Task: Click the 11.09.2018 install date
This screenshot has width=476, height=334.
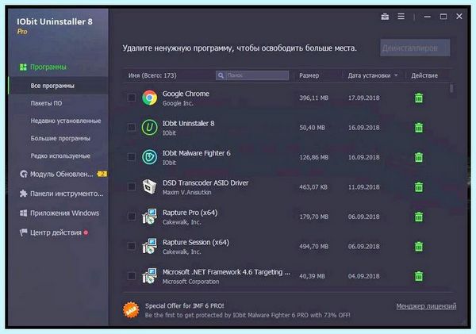Action: 363,187
